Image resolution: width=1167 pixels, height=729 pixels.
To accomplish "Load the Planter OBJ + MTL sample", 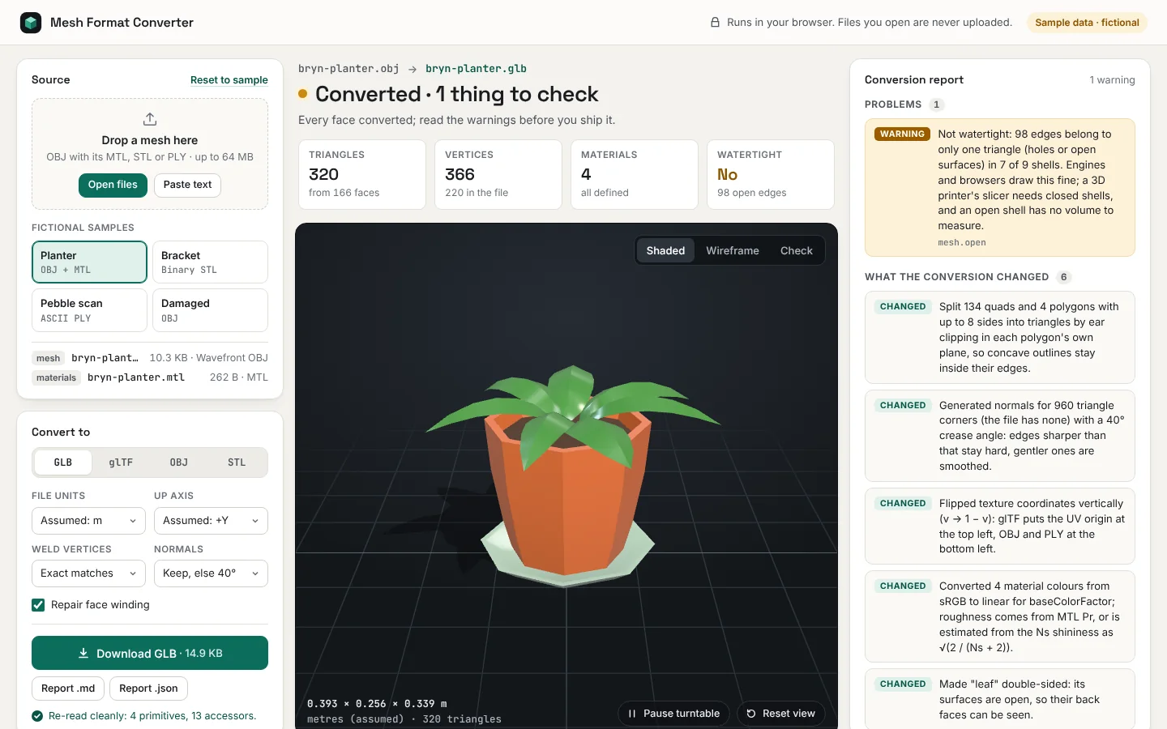I will point(89,262).
